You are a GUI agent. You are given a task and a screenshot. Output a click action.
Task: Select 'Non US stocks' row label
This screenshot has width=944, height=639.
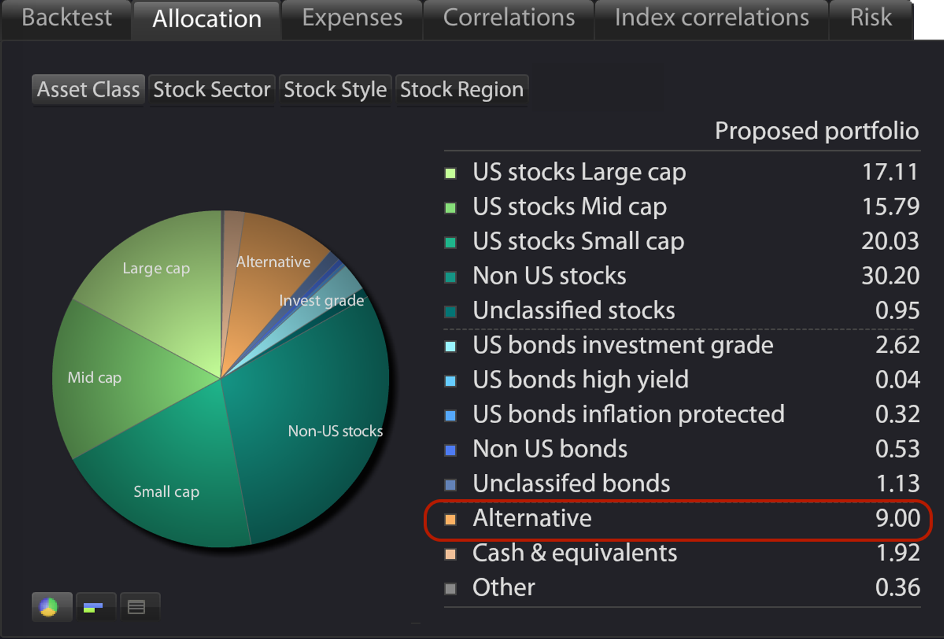[549, 276]
